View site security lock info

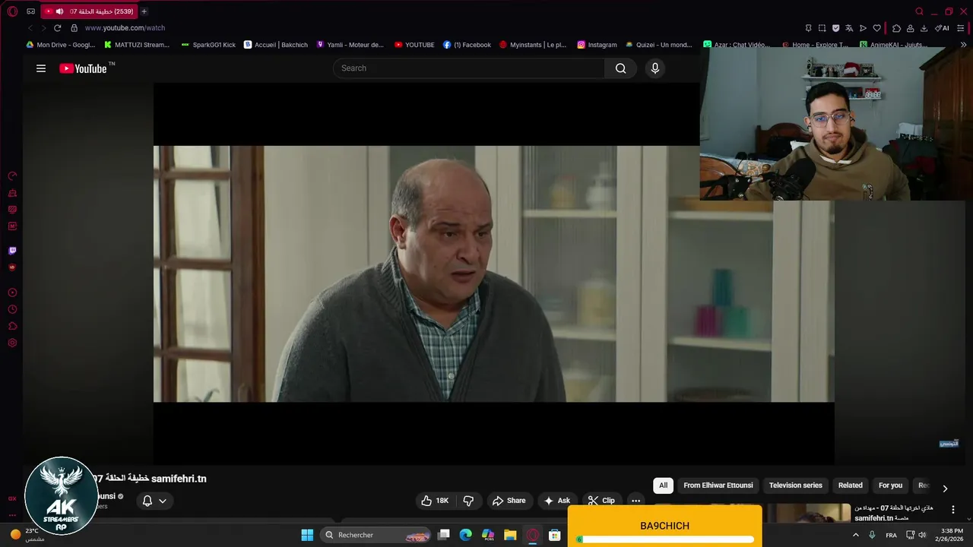click(x=74, y=28)
